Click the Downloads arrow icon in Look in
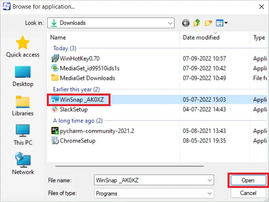 pos(54,23)
